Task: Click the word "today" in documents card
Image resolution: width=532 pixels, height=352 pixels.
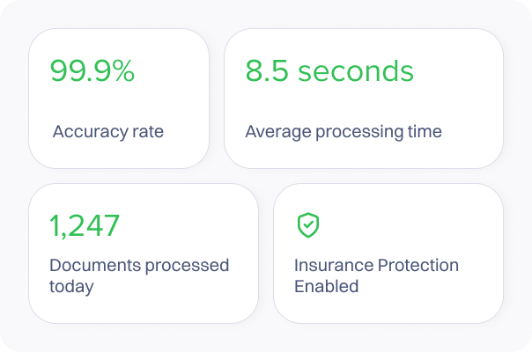Action: (71, 287)
